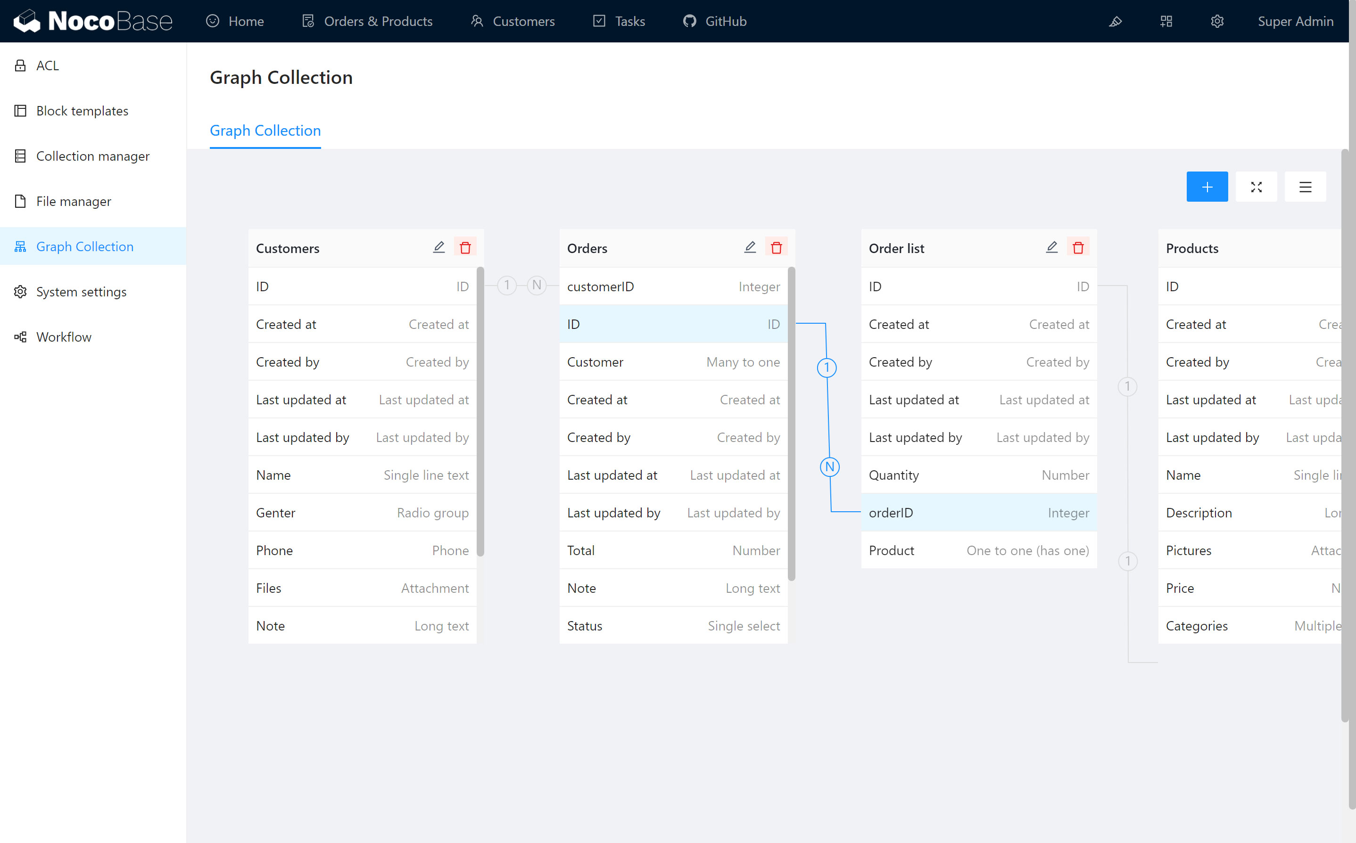Click the edit pencil on Order list collection
Image resolution: width=1356 pixels, height=843 pixels.
tap(1051, 247)
